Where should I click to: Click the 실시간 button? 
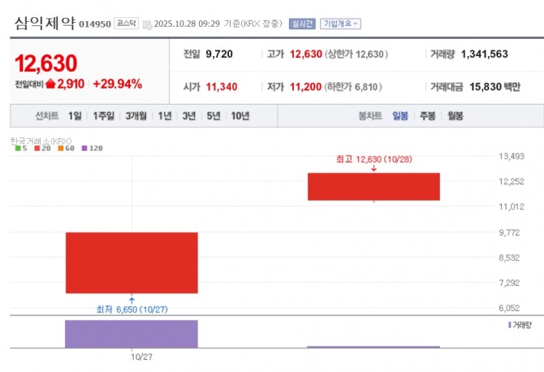[x=302, y=24]
